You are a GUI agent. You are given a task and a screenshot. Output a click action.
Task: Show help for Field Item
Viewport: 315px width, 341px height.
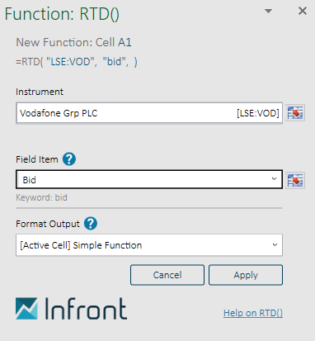pos(69,159)
